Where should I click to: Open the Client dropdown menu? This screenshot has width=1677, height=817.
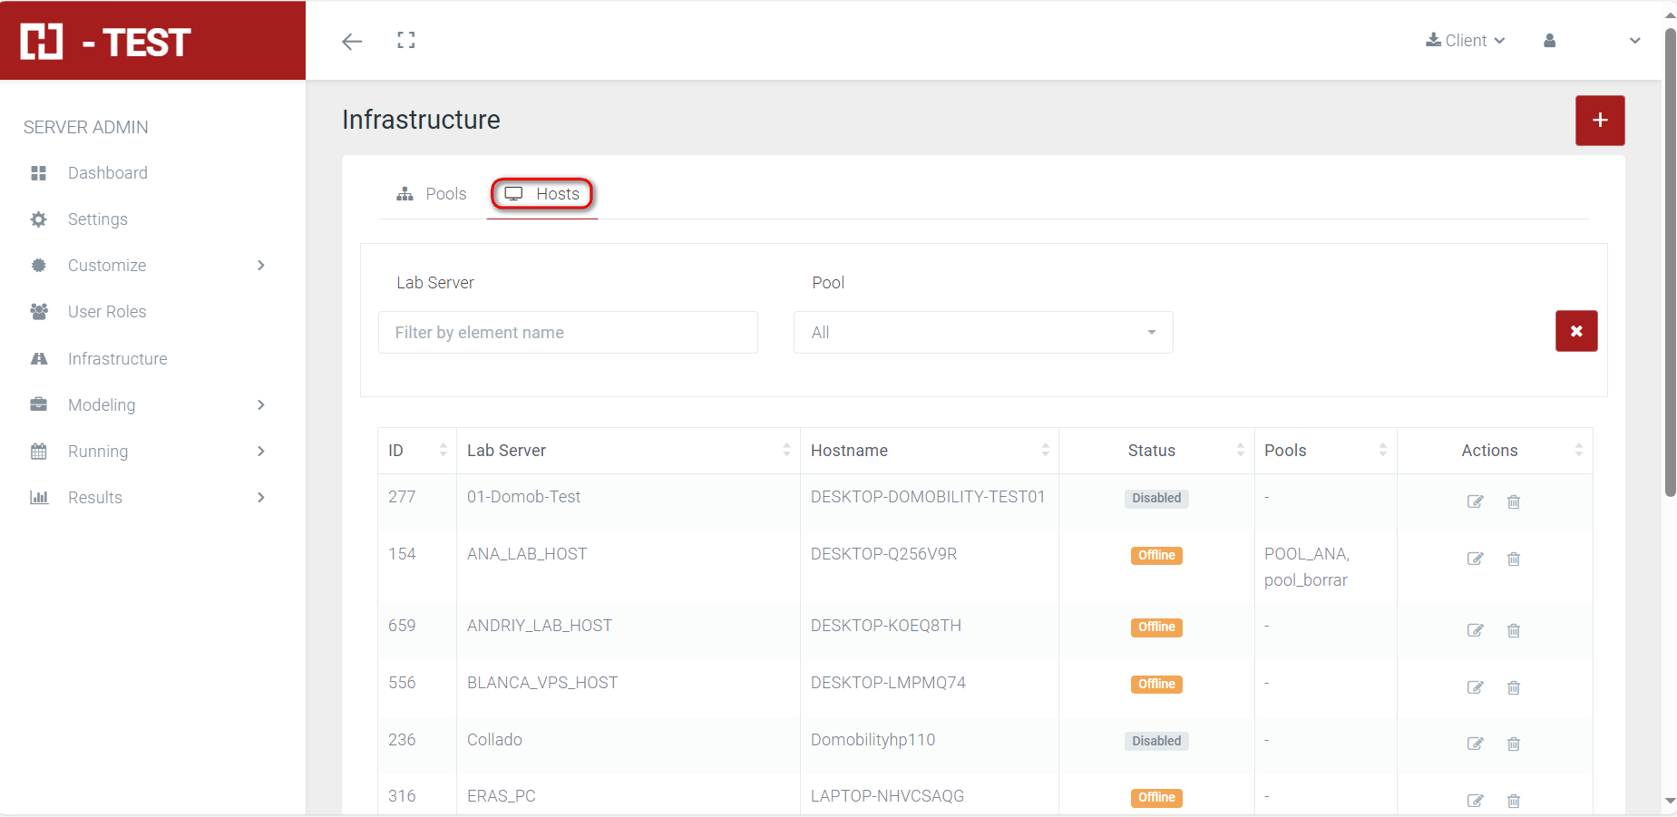pyautogui.click(x=1465, y=41)
